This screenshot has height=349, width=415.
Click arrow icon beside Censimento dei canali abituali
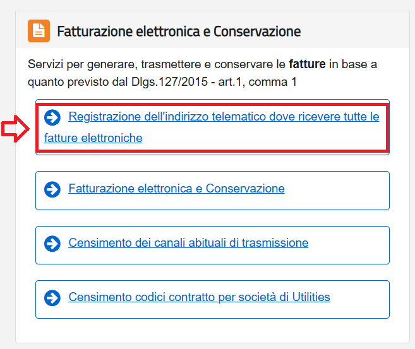pyautogui.click(x=52, y=243)
